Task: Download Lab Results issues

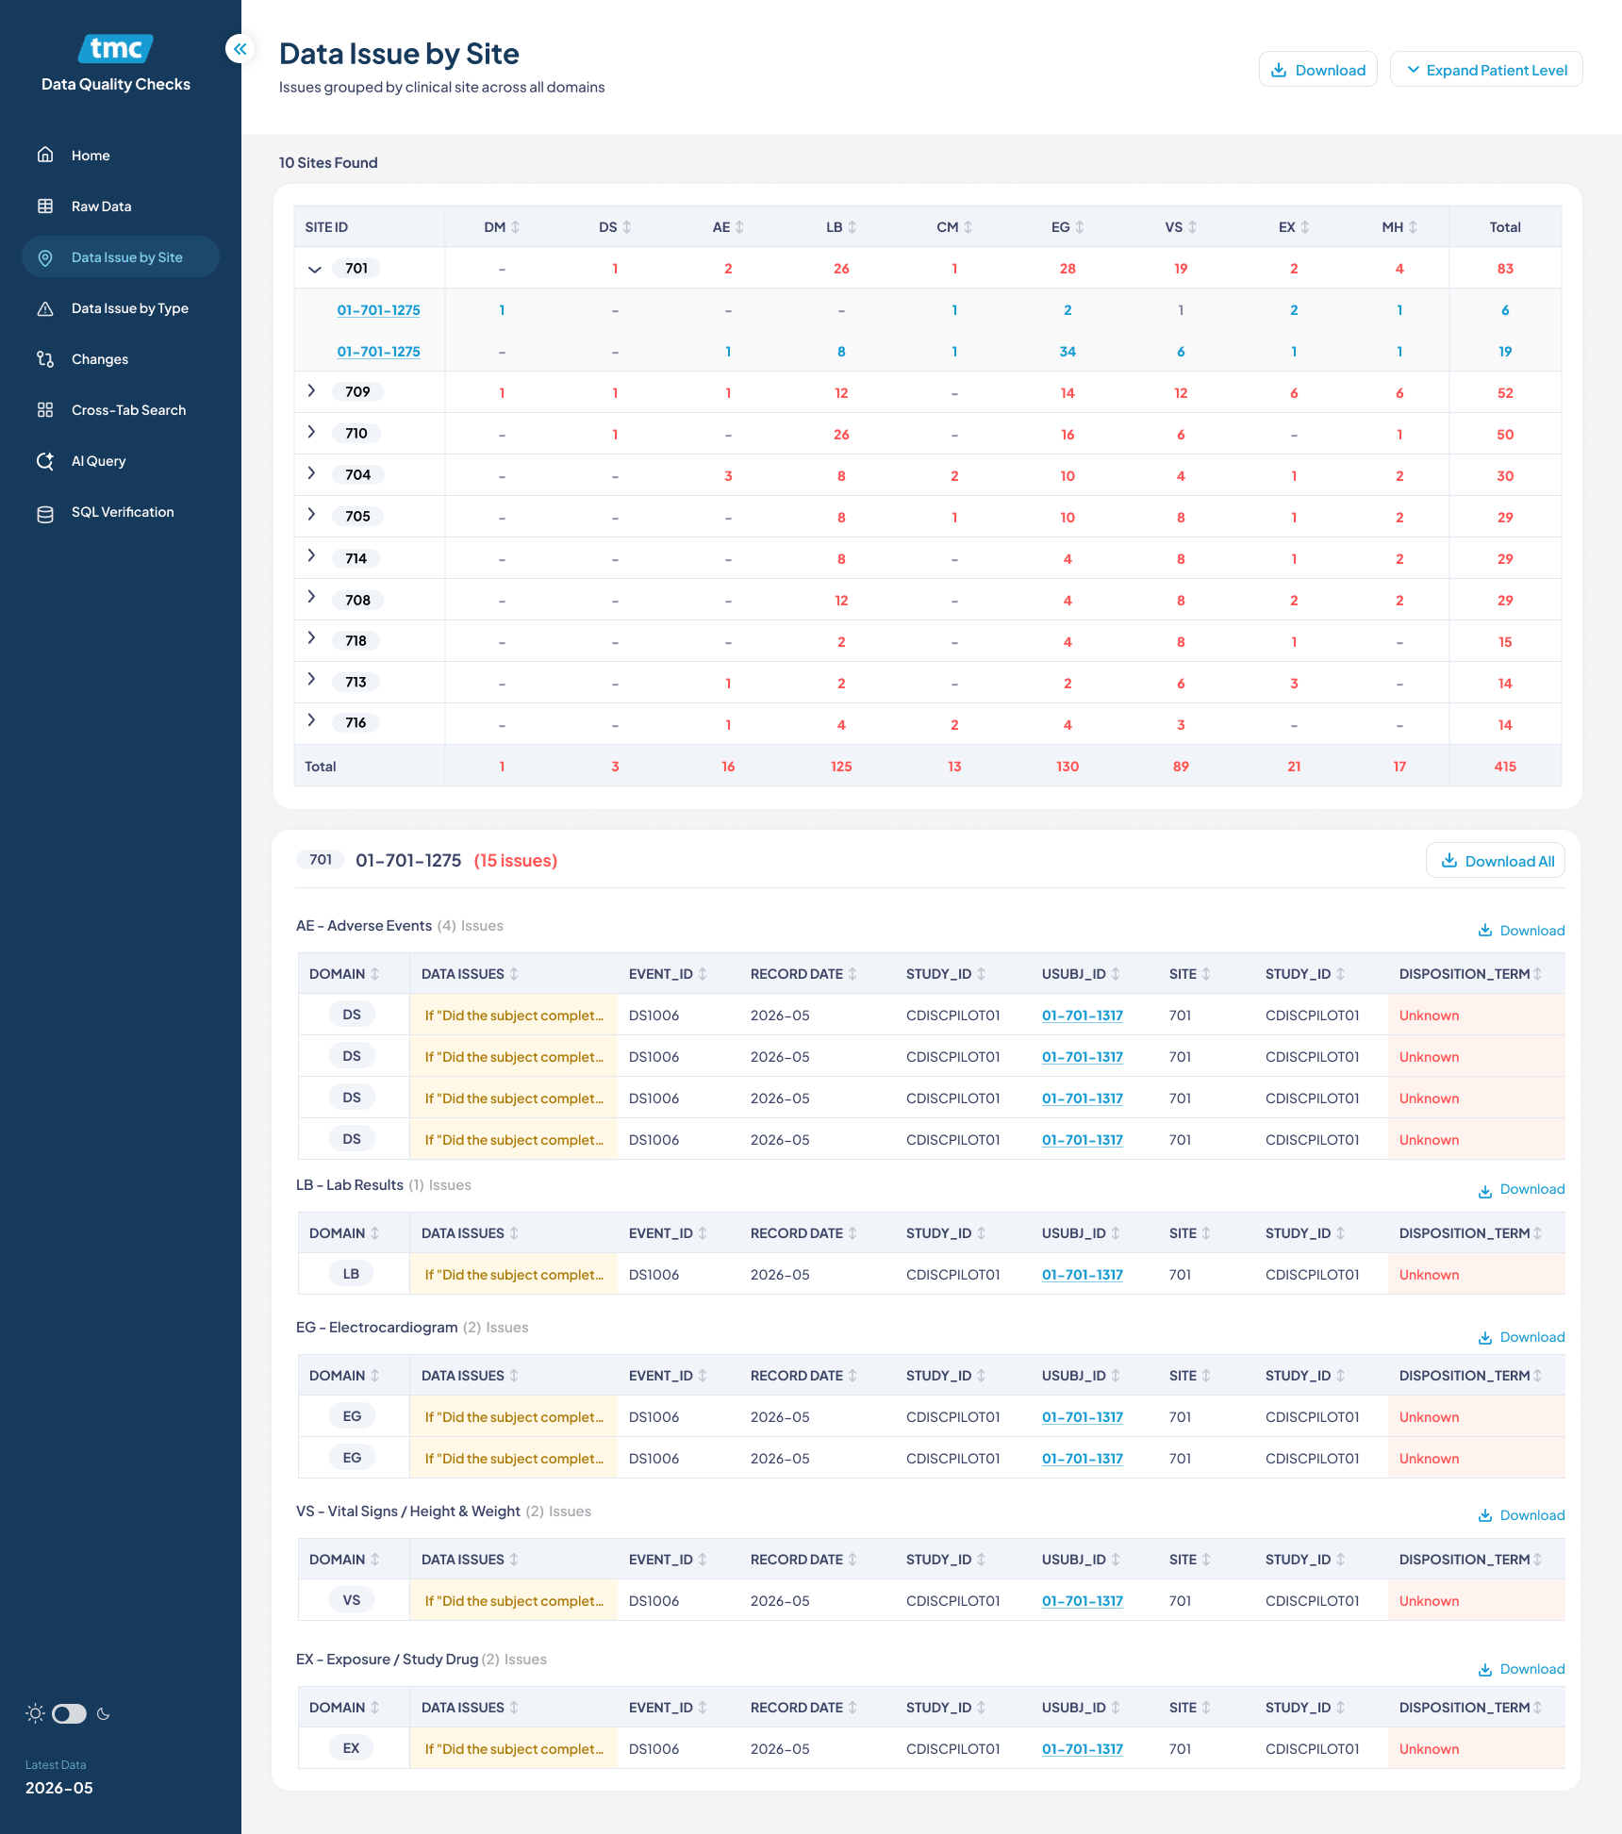Action: tap(1521, 1190)
